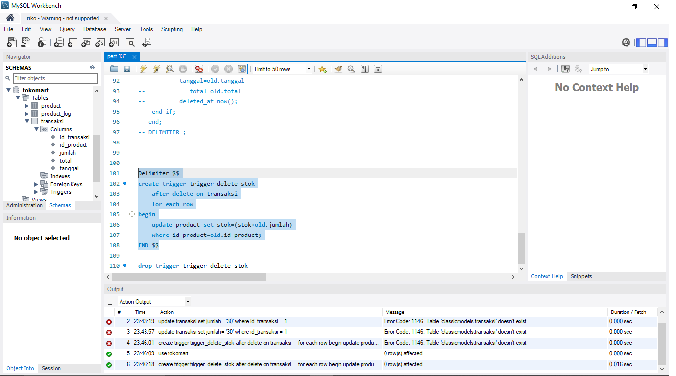Reconnect to the DBMS icon
676x376 pixels.
[x=147, y=43]
